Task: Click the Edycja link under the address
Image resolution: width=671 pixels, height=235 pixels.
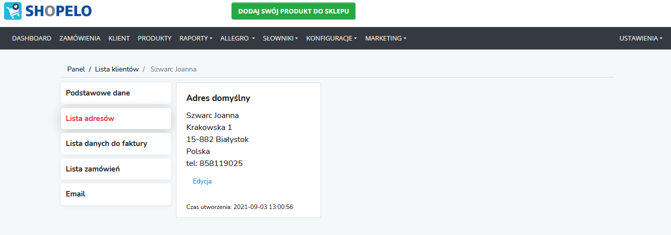Action: coord(202,181)
